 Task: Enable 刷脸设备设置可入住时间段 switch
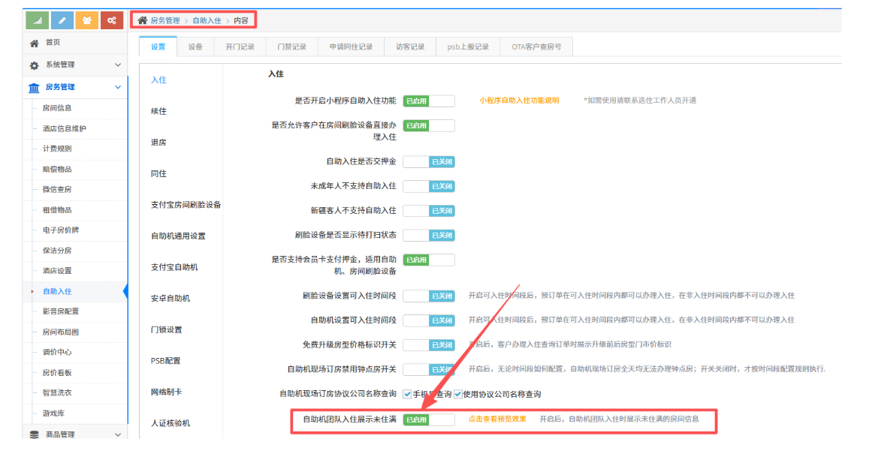[429, 296]
